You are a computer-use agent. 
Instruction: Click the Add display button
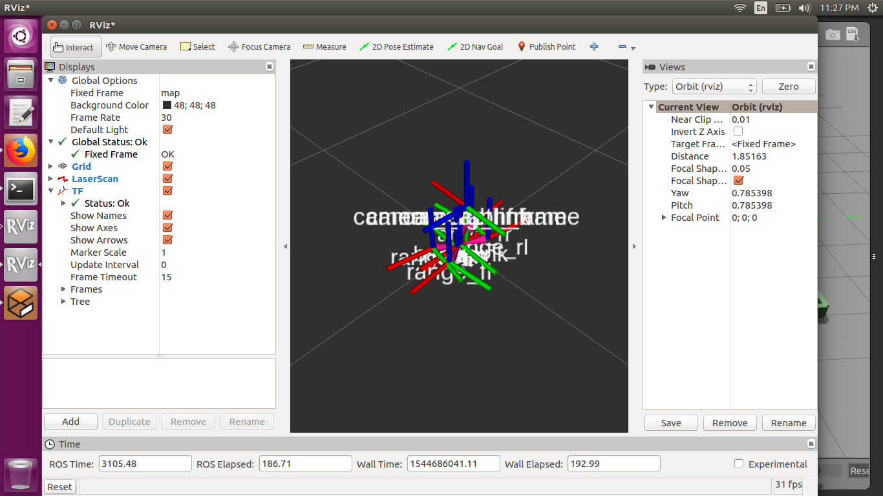70,422
